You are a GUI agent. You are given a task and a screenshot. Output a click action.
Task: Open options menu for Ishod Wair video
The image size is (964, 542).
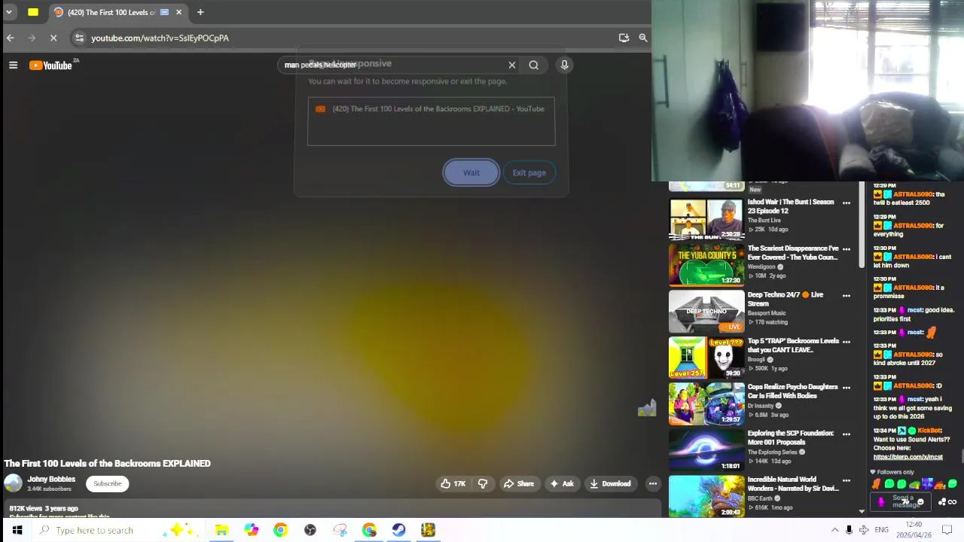847,203
